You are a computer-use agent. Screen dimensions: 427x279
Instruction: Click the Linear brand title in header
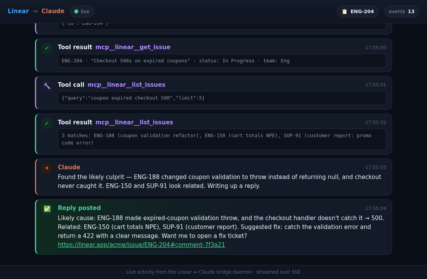click(18, 11)
